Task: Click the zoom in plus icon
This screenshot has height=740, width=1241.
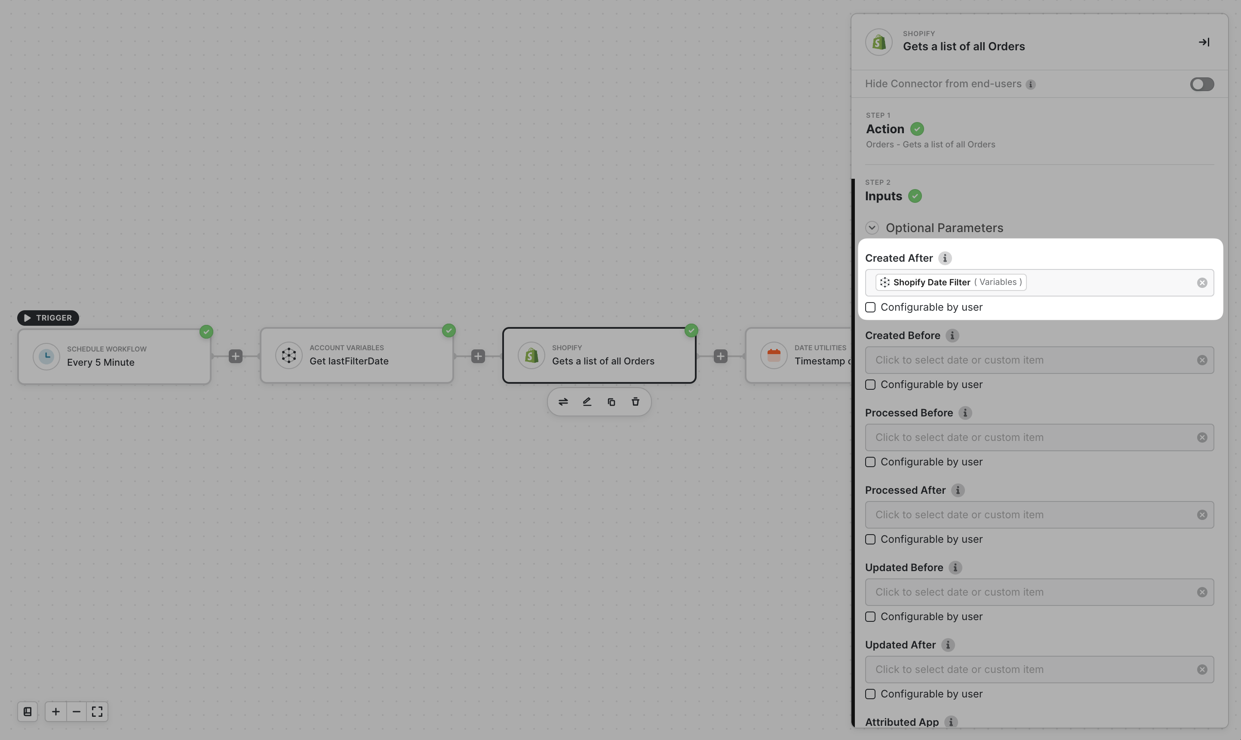Action: click(x=56, y=712)
